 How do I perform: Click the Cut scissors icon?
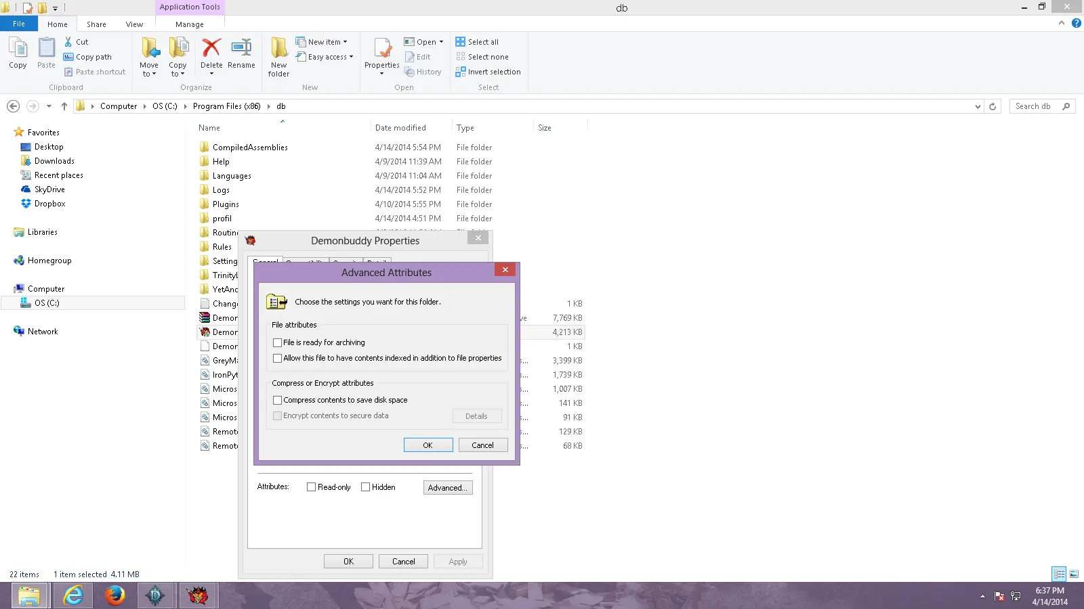tap(68, 42)
